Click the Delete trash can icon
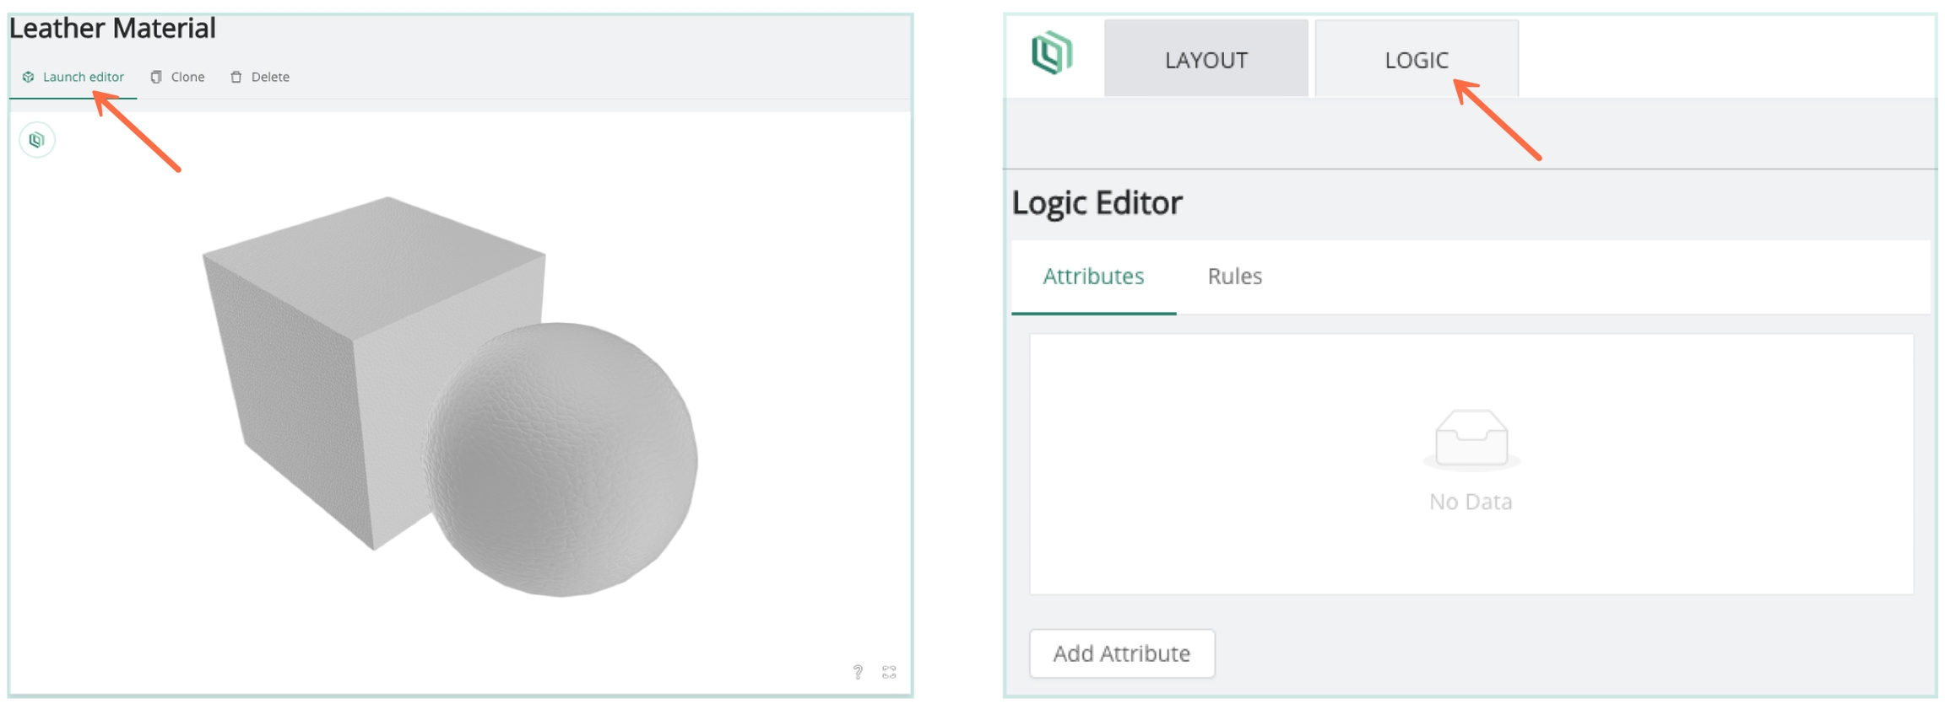Screen dimensions: 1945x704 (236, 77)
